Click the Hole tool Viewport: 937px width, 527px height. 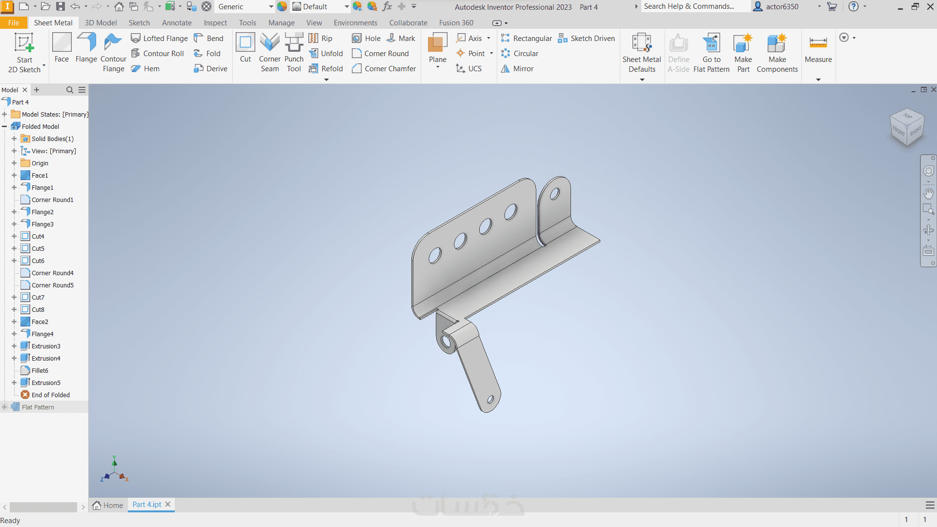click(x=366, y=39)
